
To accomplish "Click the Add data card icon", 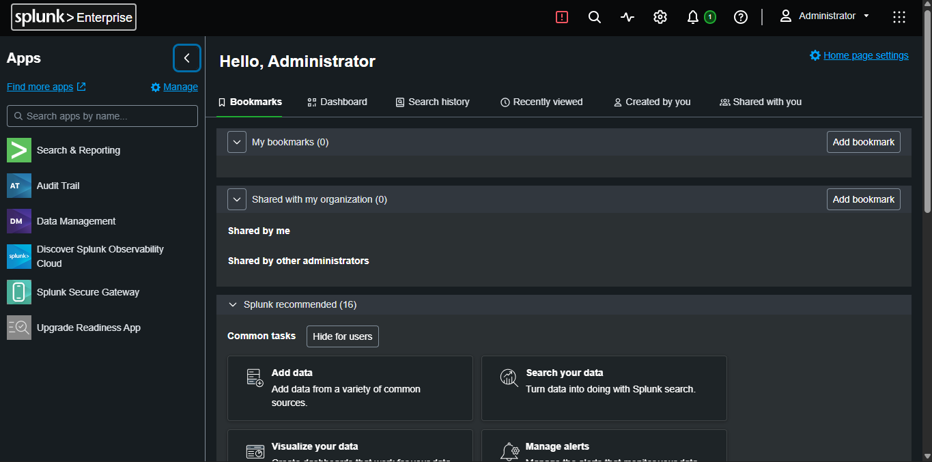I will tap(255, 378).
